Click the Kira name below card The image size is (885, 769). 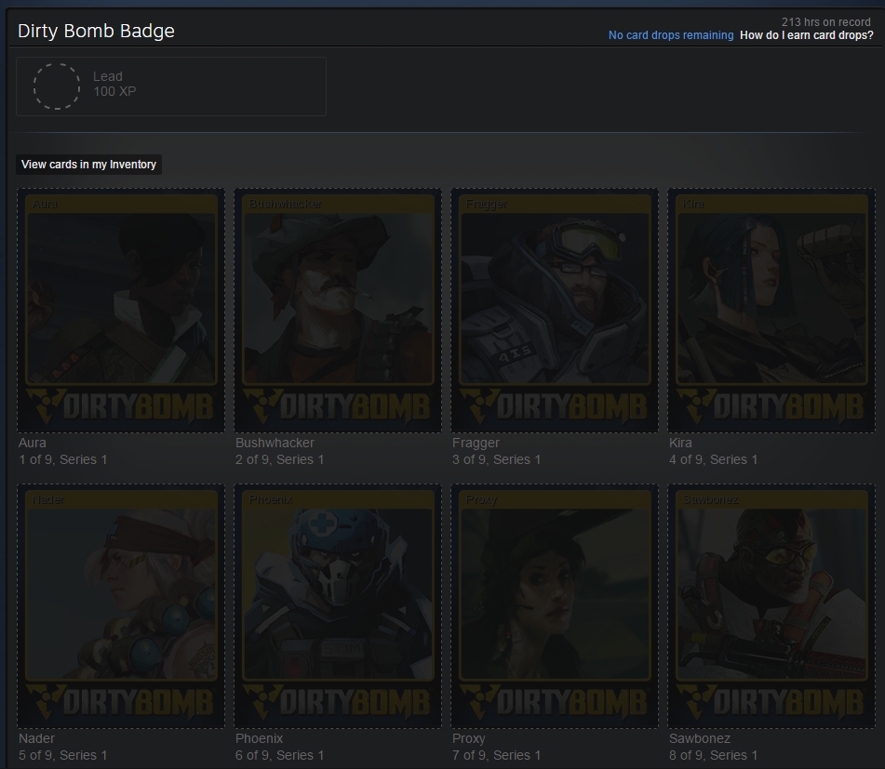tap(680, 443)
